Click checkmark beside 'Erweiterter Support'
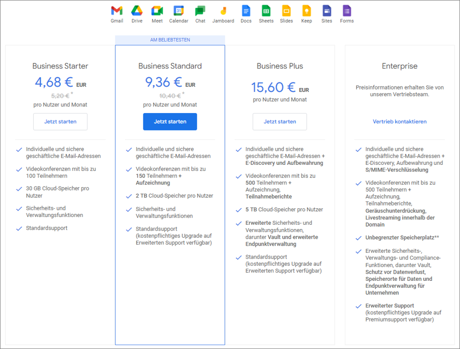The image size is (460, 349). coord(359,306)
